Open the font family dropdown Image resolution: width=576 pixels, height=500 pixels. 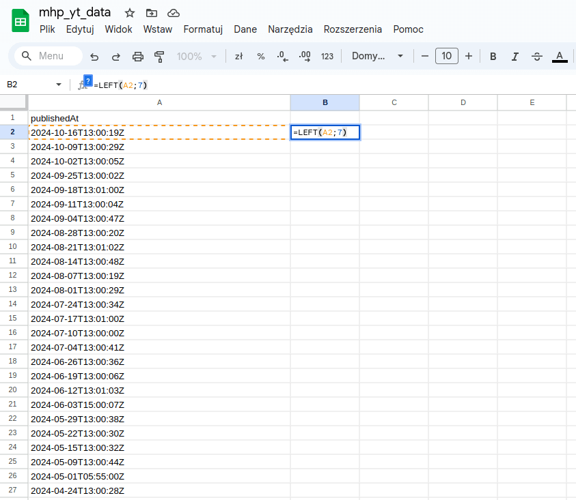(376, 57)
